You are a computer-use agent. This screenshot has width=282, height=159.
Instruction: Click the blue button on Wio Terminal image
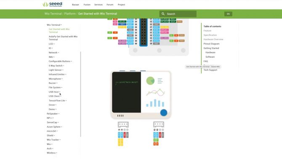[x=164, y=113]
